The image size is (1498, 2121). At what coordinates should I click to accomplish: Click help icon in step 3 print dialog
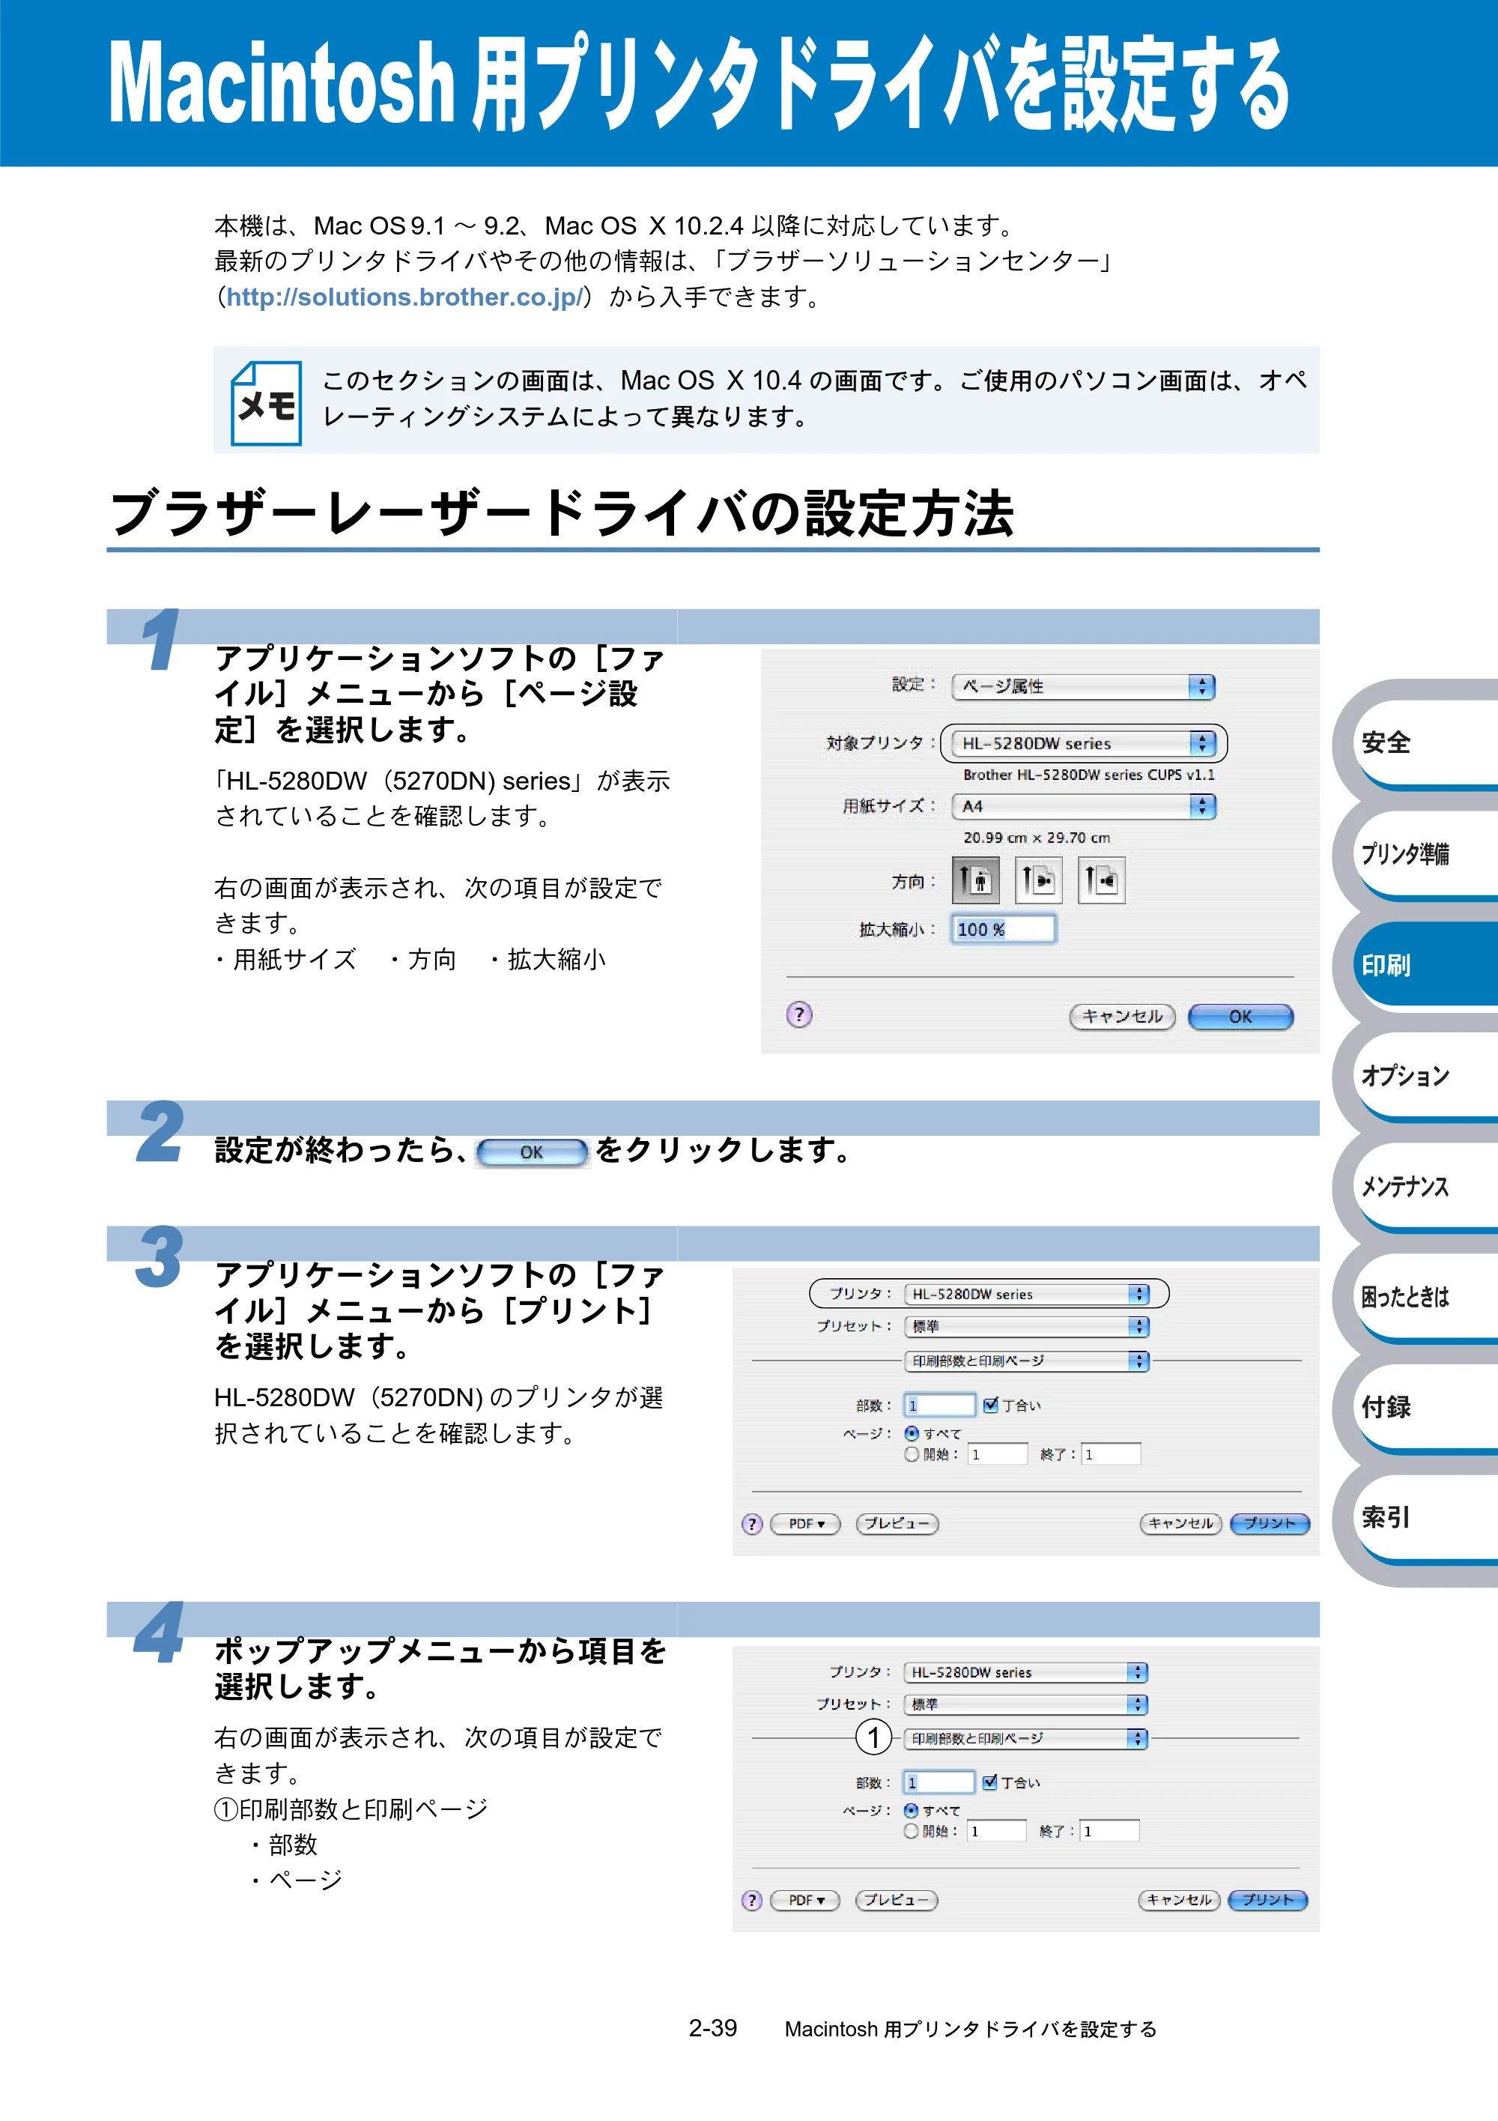tap(752, 1523)
